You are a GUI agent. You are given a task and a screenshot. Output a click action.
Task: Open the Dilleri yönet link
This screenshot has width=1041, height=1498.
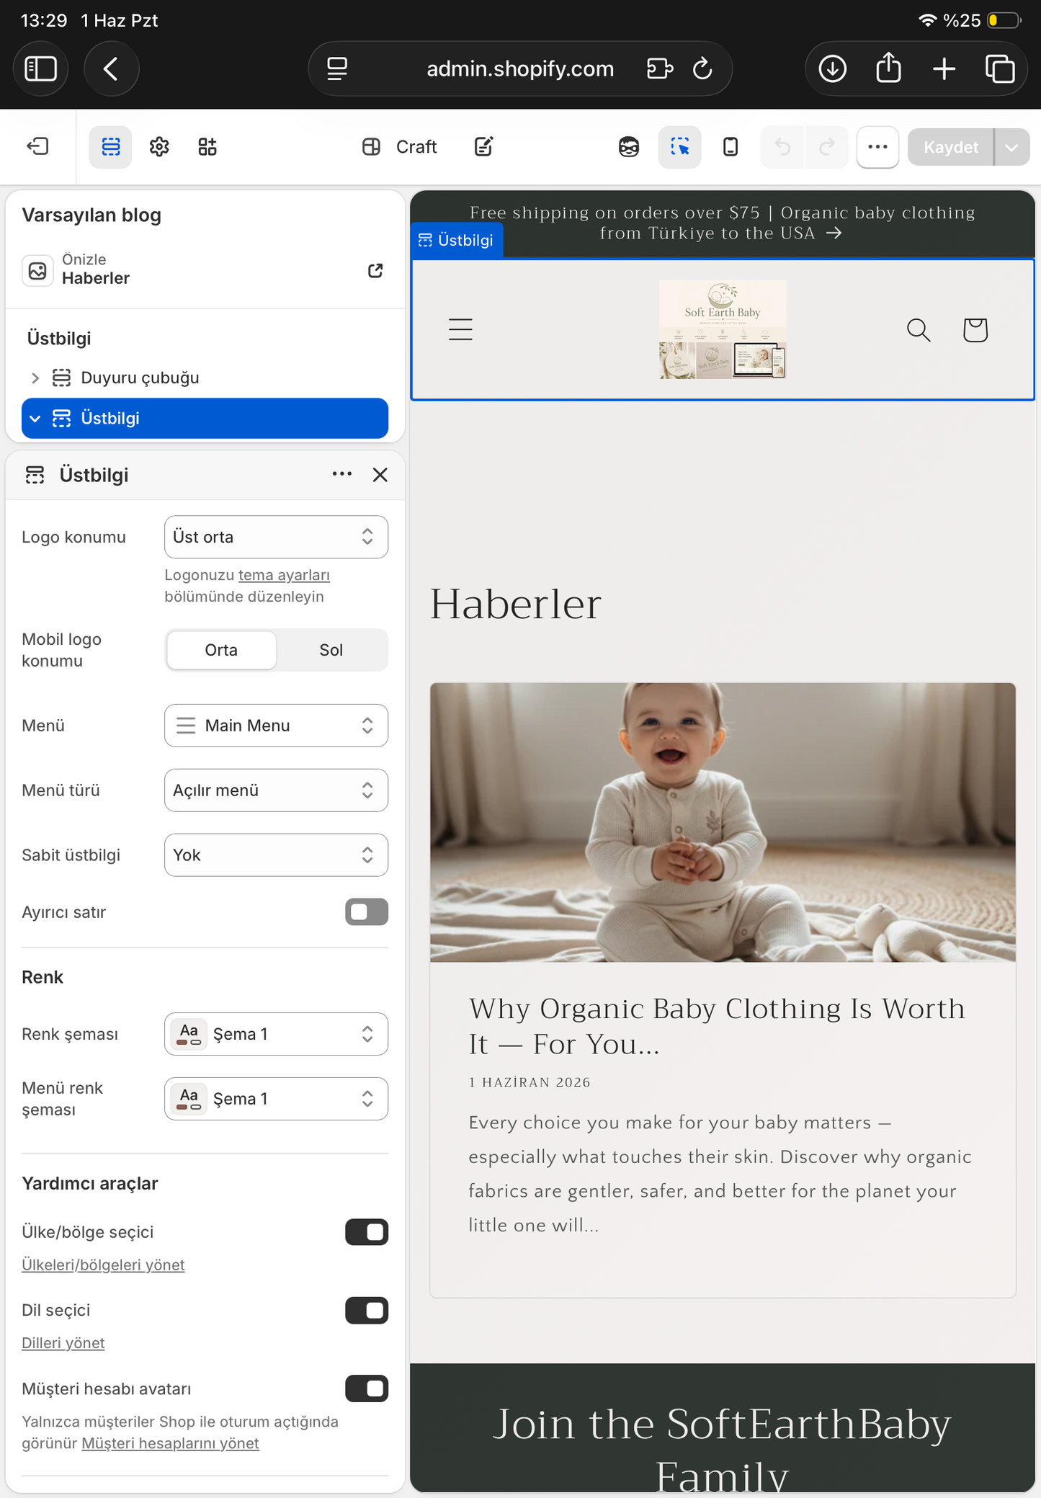[x=63, y=1343]
